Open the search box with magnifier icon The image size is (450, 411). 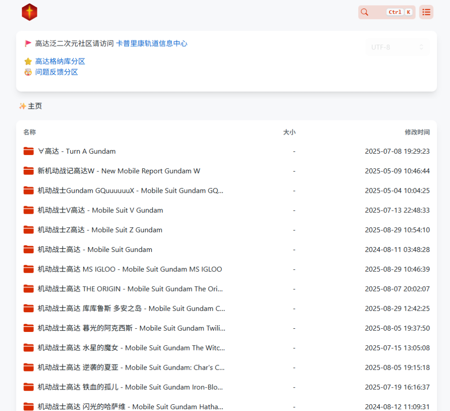click(x=387, y=12)
